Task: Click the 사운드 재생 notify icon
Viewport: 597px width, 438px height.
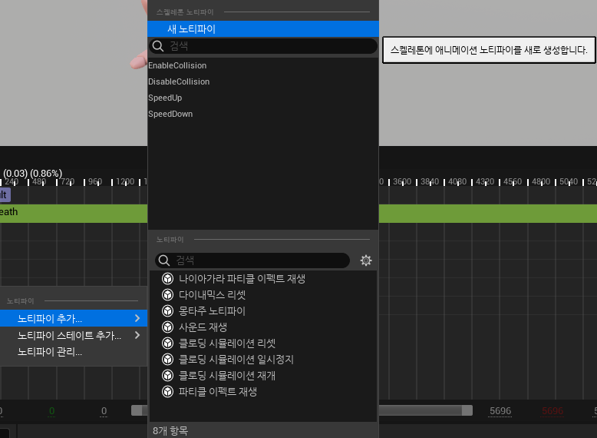Action: point(167,327)
